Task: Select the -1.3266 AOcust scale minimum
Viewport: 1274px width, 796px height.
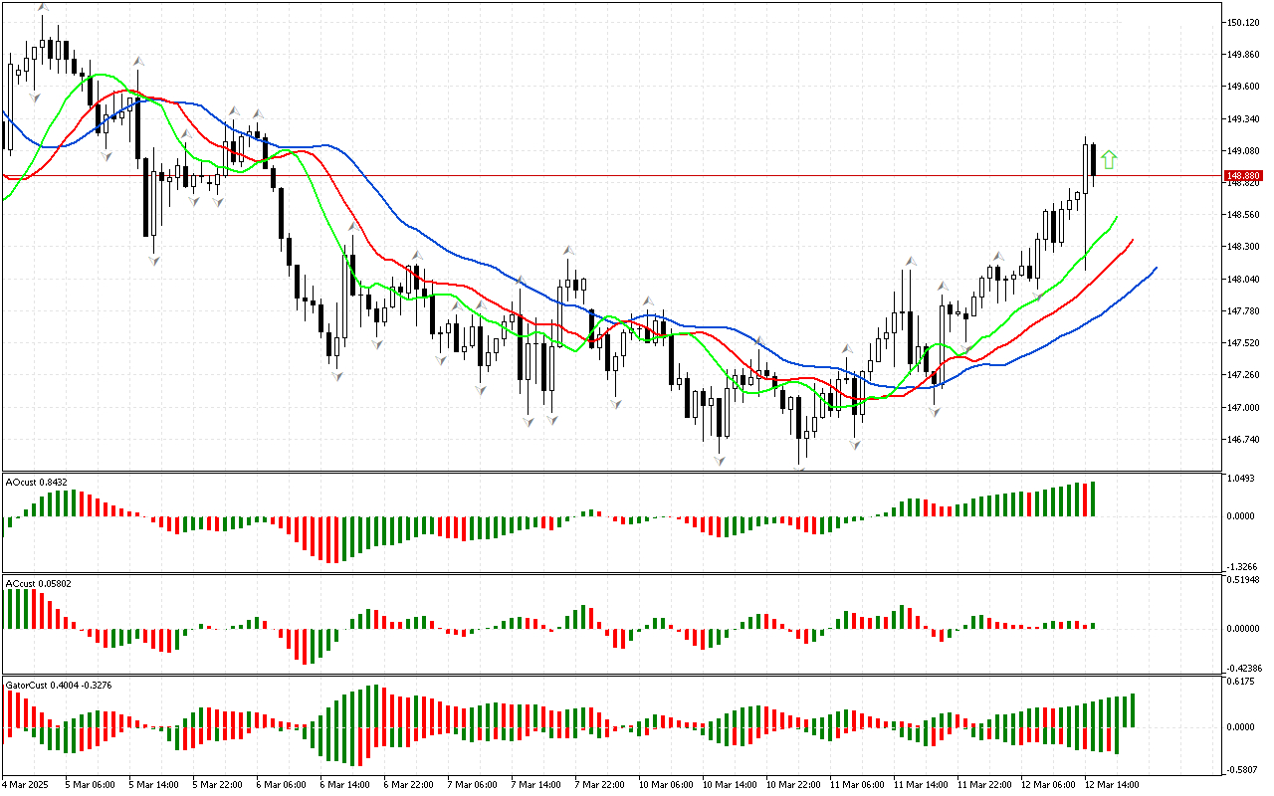Action: [x=1243, y=566]
